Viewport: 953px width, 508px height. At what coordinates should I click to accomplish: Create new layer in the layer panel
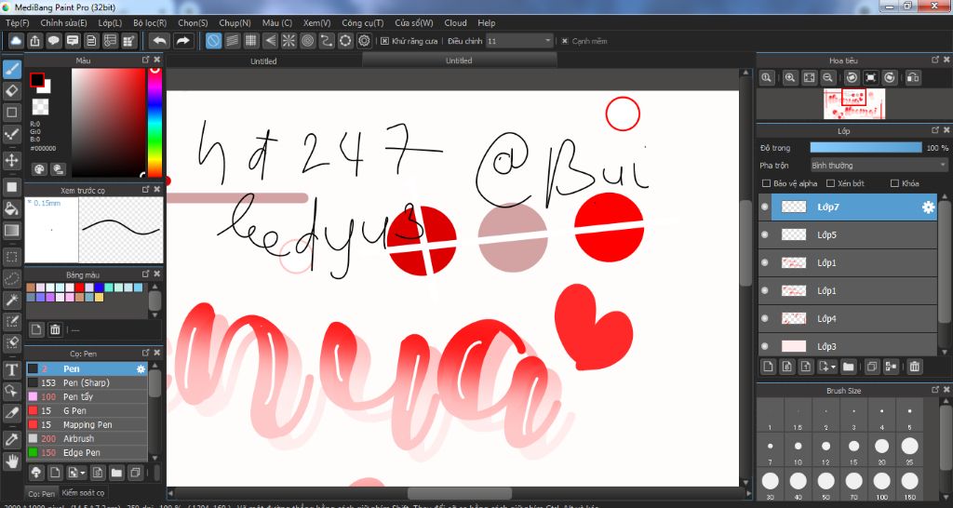click(768, 367)
